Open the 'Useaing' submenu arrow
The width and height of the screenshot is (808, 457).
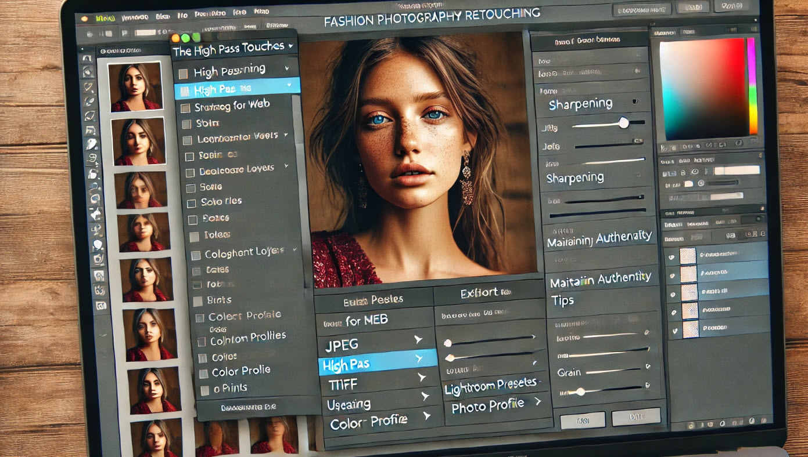[x=425, y=397]
